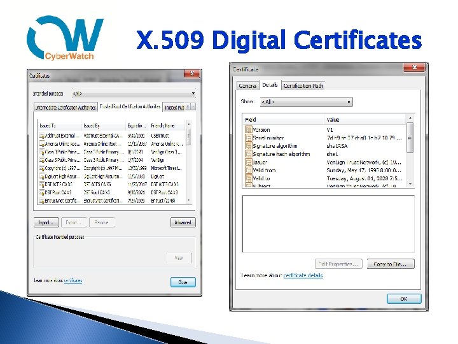Click the 9/30/2021 expiration date

136,192
